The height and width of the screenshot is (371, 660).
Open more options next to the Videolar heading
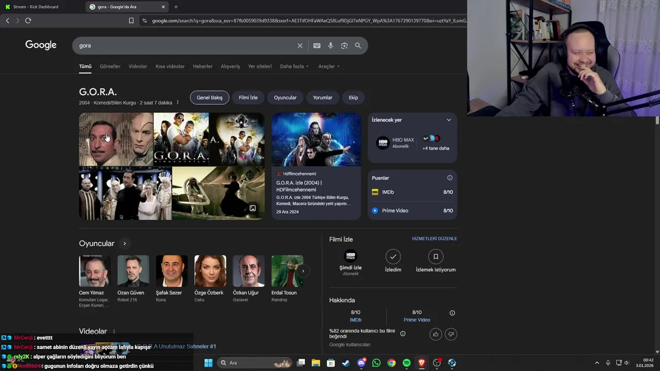[x=114, y=331]
